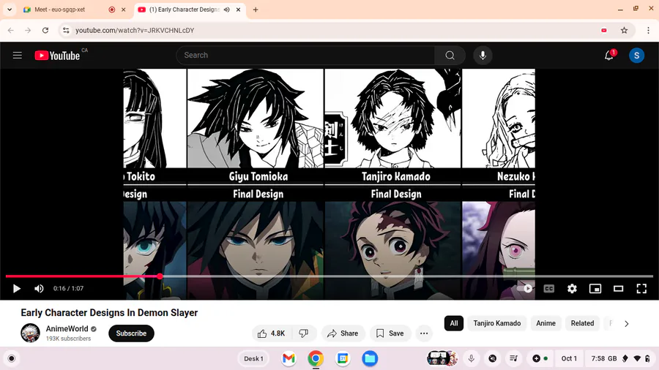This screenshot has width=659, height=370.
Task: Go to the YouTube home logo
Action: point(57,56)
